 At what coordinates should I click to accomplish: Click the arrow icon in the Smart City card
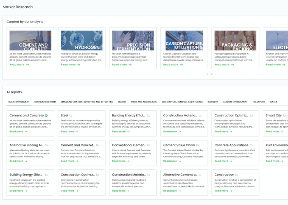coord(282,132)
